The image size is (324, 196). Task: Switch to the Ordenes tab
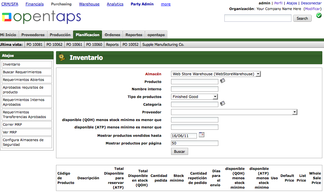point(112,35)
